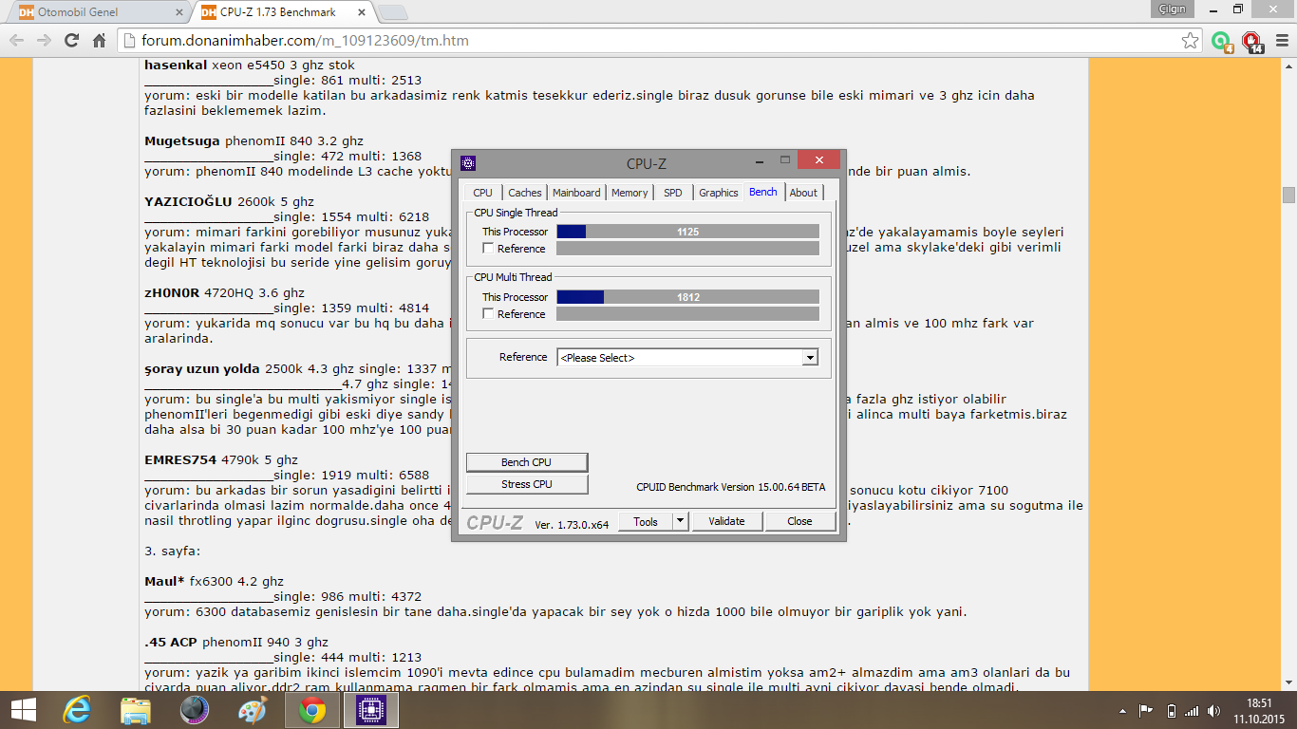Go to Chrome home page
Screen dimensions: 1297x729
pos(99,41)
